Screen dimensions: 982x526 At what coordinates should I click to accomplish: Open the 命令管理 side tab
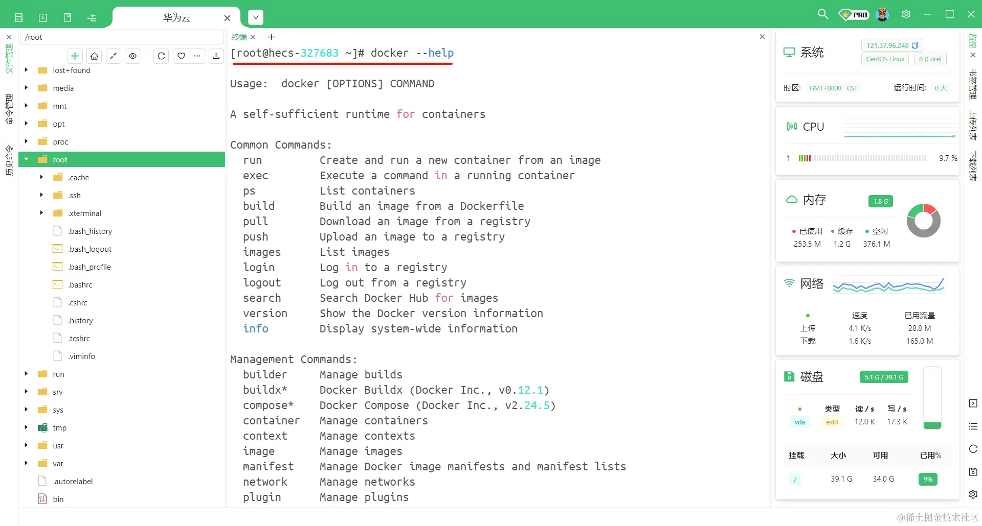pyautogui.click(x=9, y=109)
